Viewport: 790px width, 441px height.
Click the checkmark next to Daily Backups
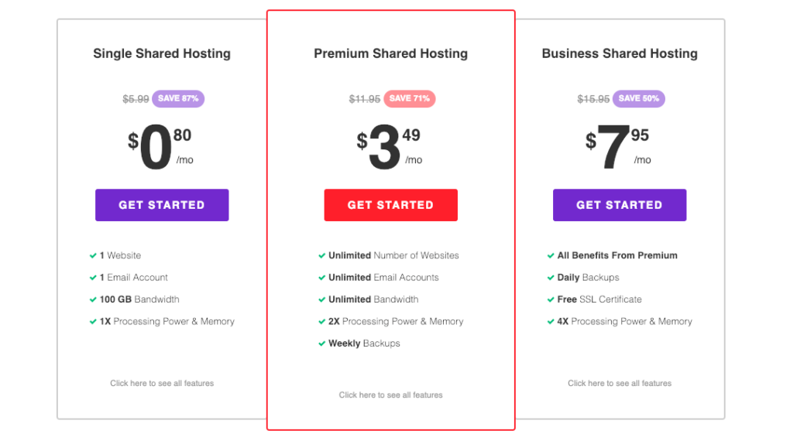click(550, 278)
